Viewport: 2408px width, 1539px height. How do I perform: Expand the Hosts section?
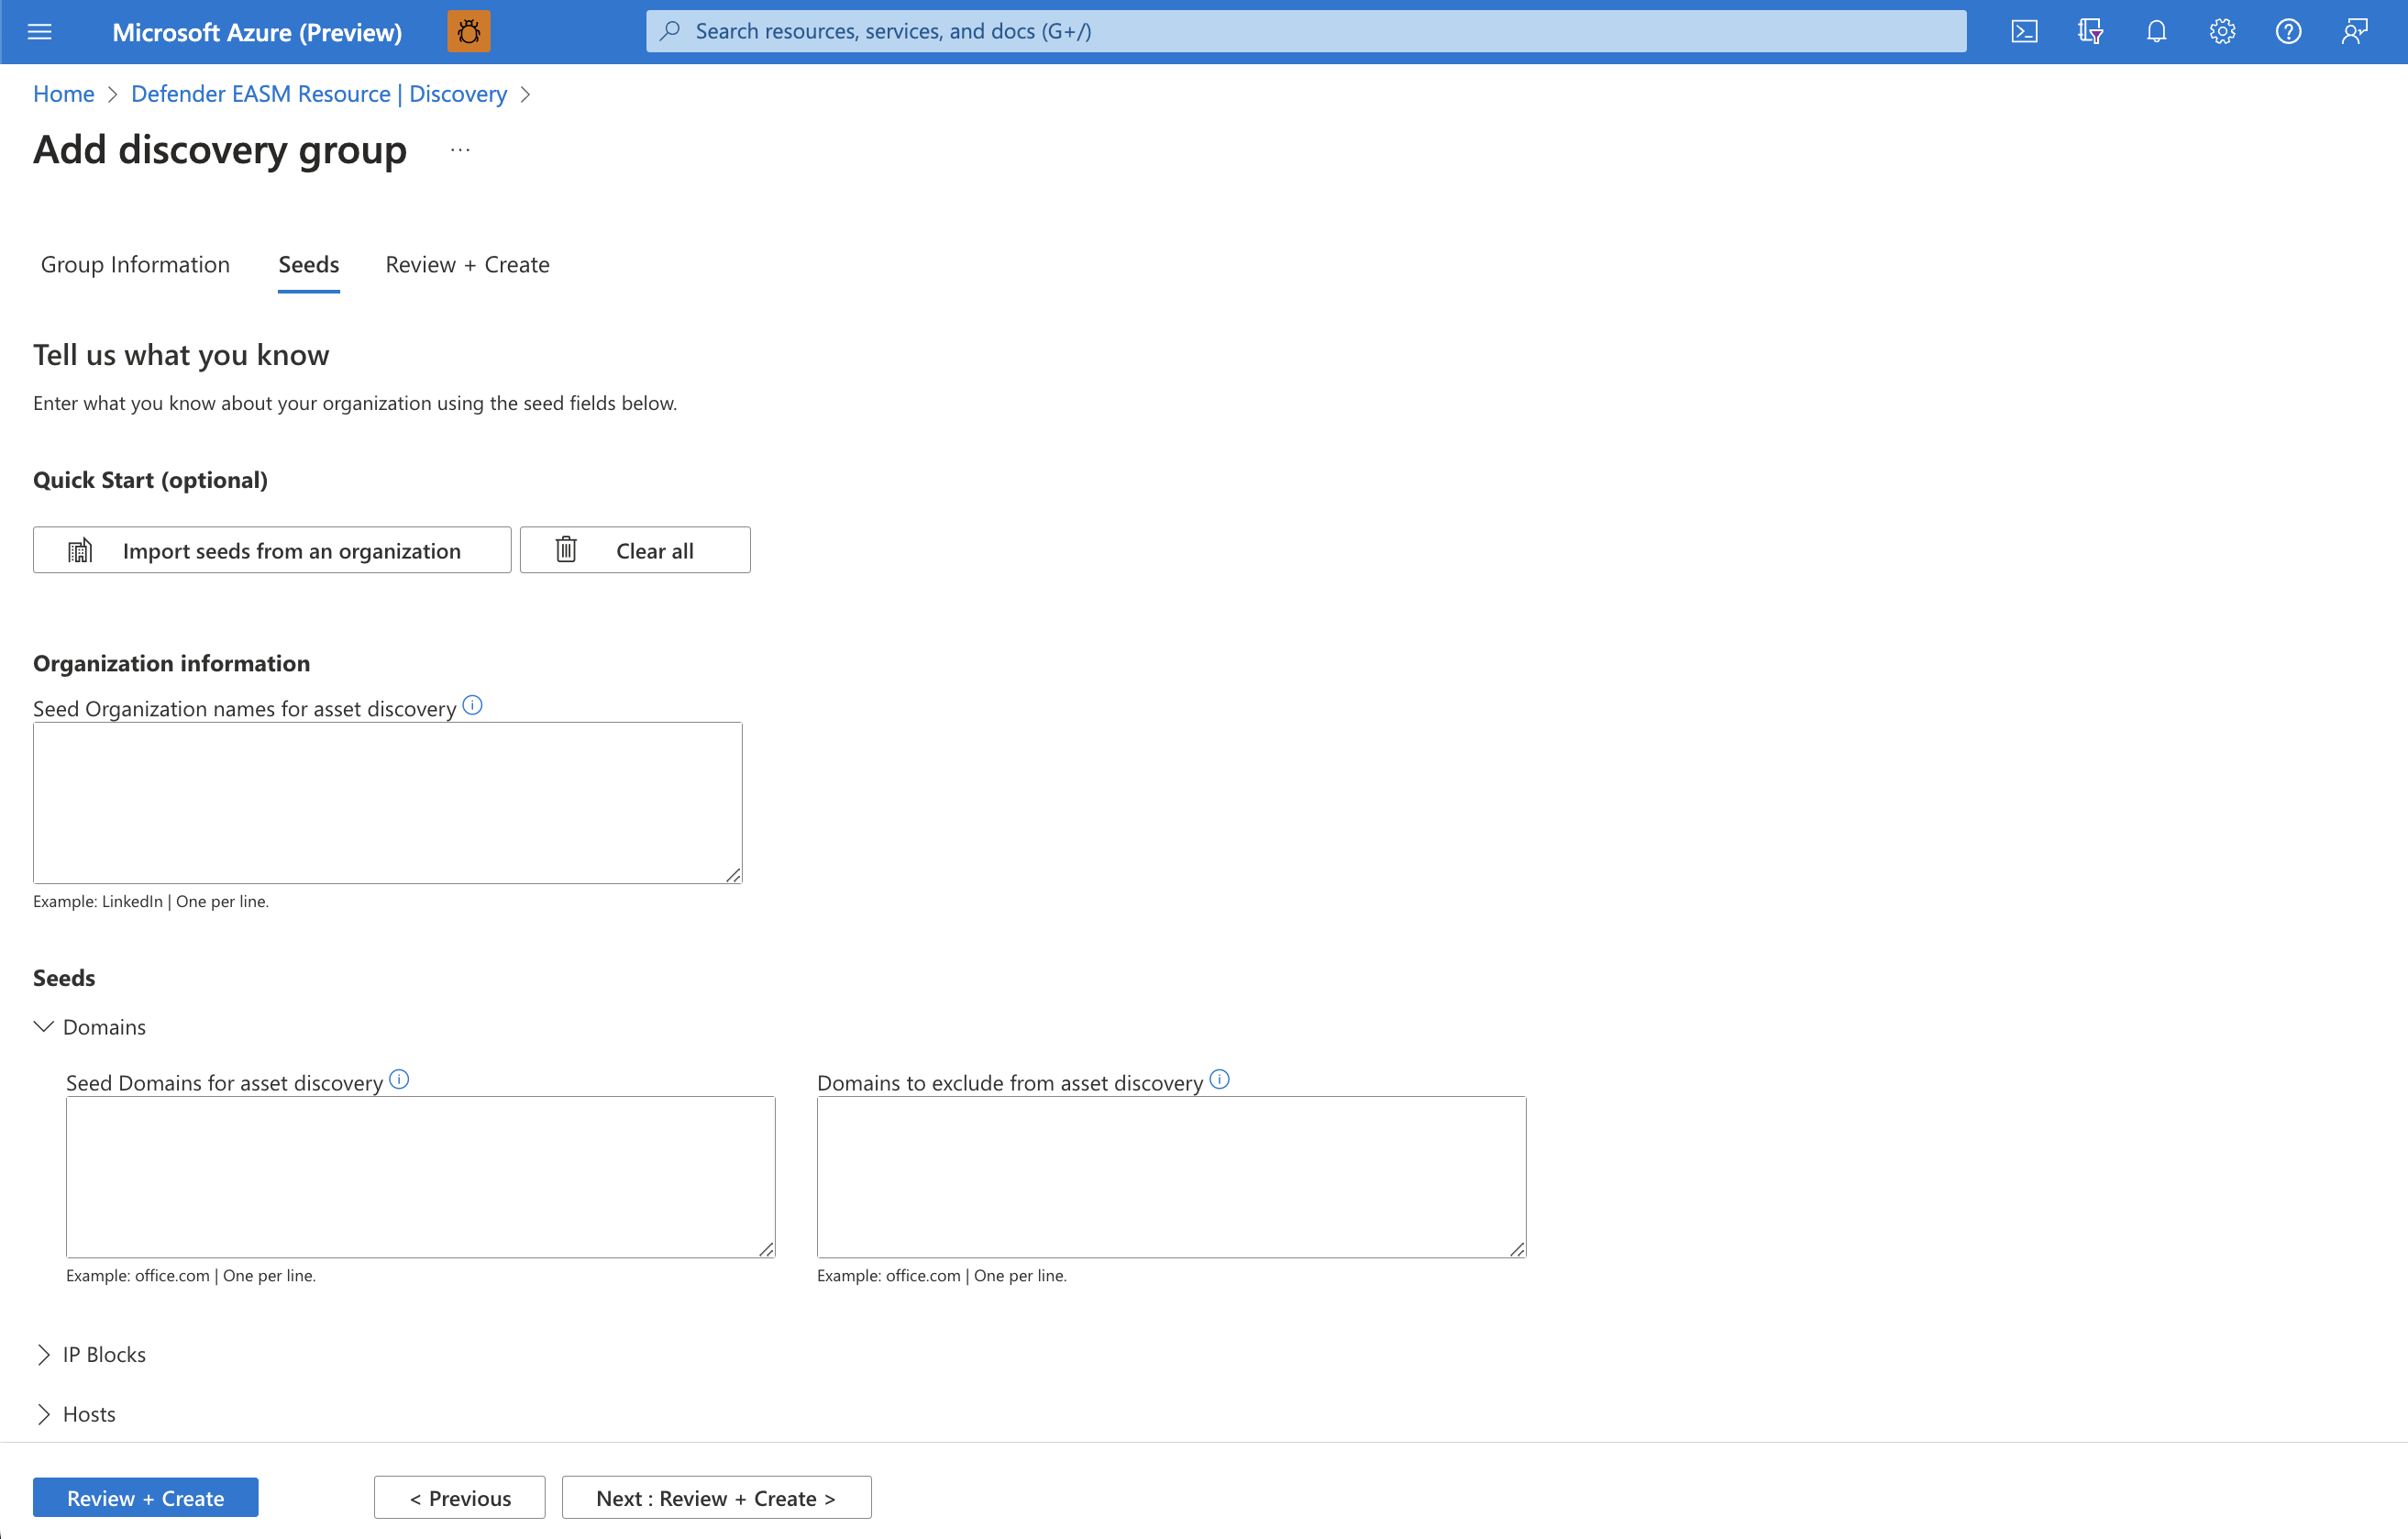tap(44, 1412)
